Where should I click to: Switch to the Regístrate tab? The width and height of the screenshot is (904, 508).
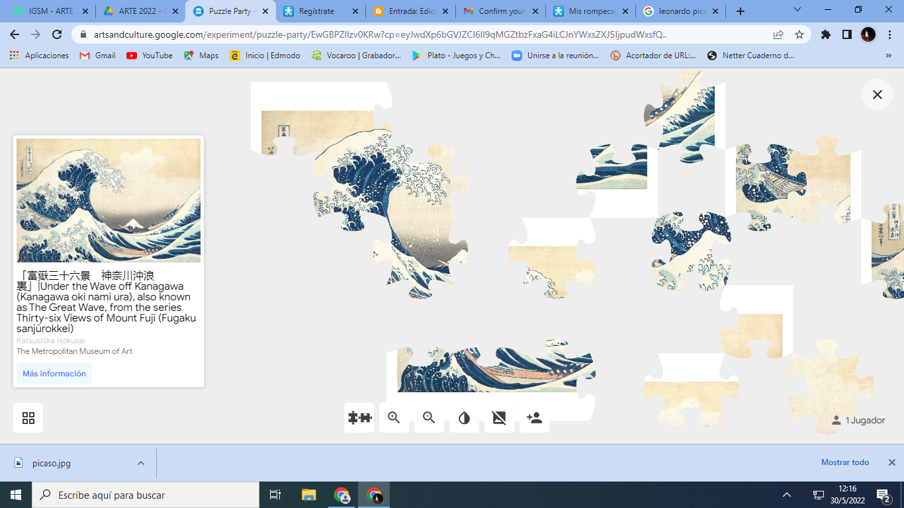point(320,11)
